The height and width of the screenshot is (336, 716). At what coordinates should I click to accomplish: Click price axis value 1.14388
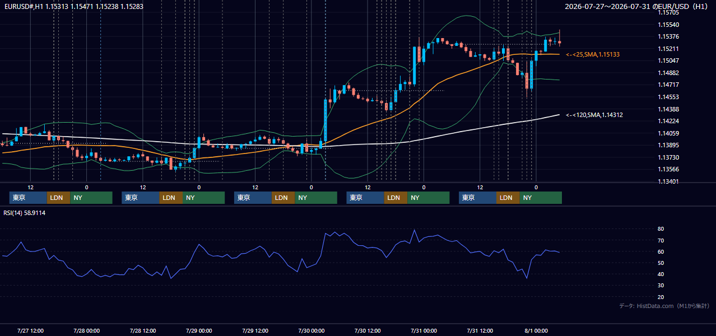[668, 109]
